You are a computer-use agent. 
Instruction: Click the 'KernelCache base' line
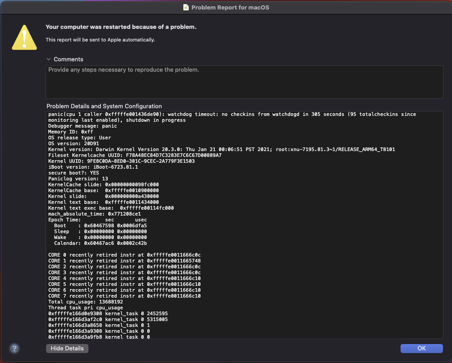point(103,191)
